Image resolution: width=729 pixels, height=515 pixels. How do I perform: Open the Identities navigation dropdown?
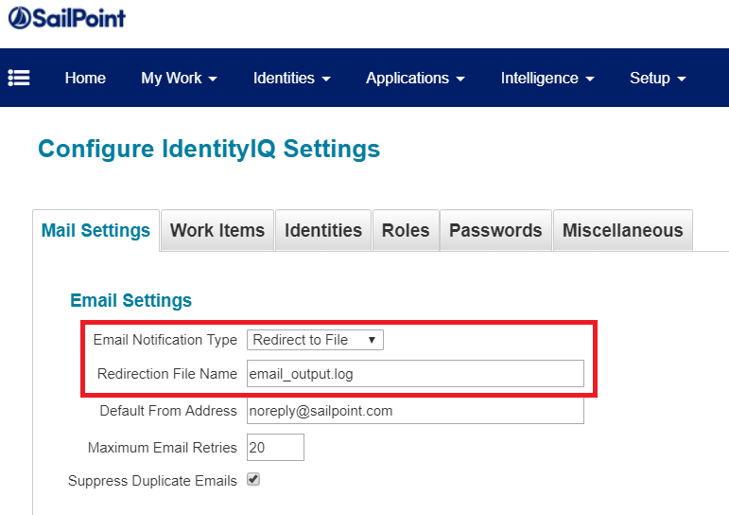[x=291, y=78]
